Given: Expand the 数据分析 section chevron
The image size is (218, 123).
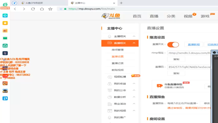Looking at the screenshot, I should click(x=134, y=97).
